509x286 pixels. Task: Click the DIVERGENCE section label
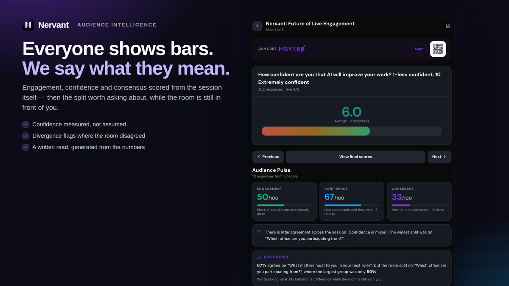pos(277,257)
